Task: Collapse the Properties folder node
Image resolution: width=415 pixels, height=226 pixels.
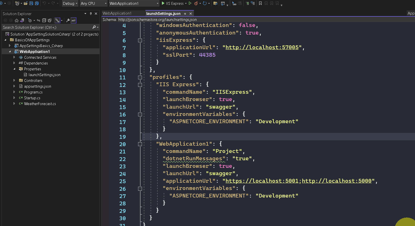Action: pos(14,69)
